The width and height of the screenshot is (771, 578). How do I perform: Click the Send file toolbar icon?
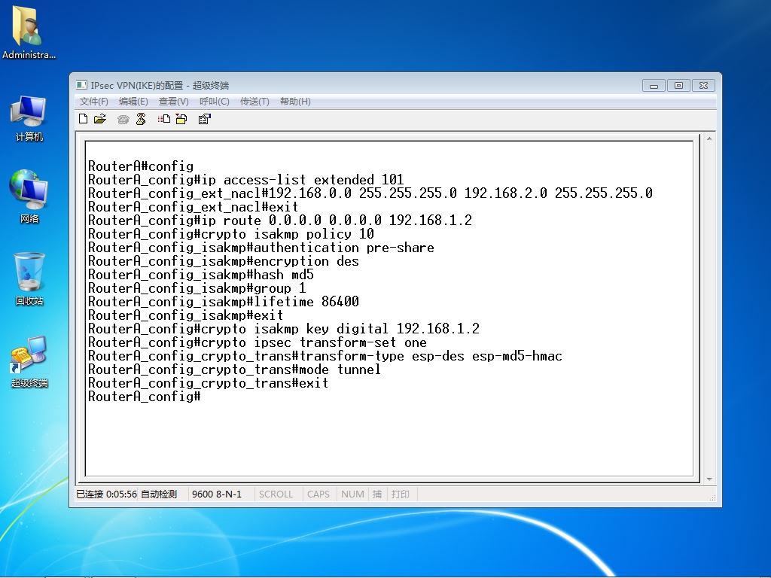click(163, 119)
